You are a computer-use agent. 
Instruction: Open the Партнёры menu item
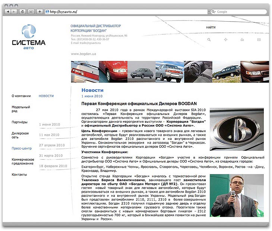(19, 122)
